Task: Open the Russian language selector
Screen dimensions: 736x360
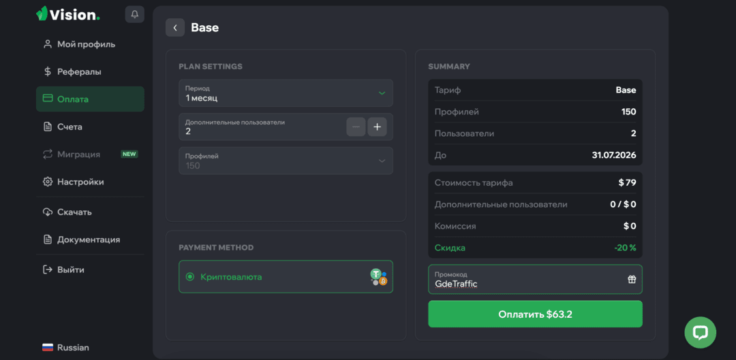Action: 66,348
